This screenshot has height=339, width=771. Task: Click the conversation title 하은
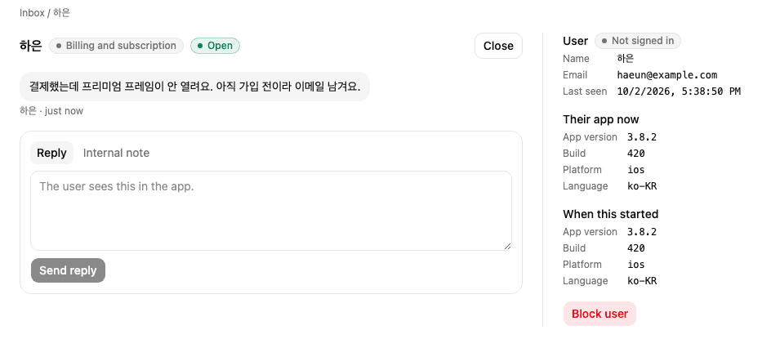pos(31,46)
